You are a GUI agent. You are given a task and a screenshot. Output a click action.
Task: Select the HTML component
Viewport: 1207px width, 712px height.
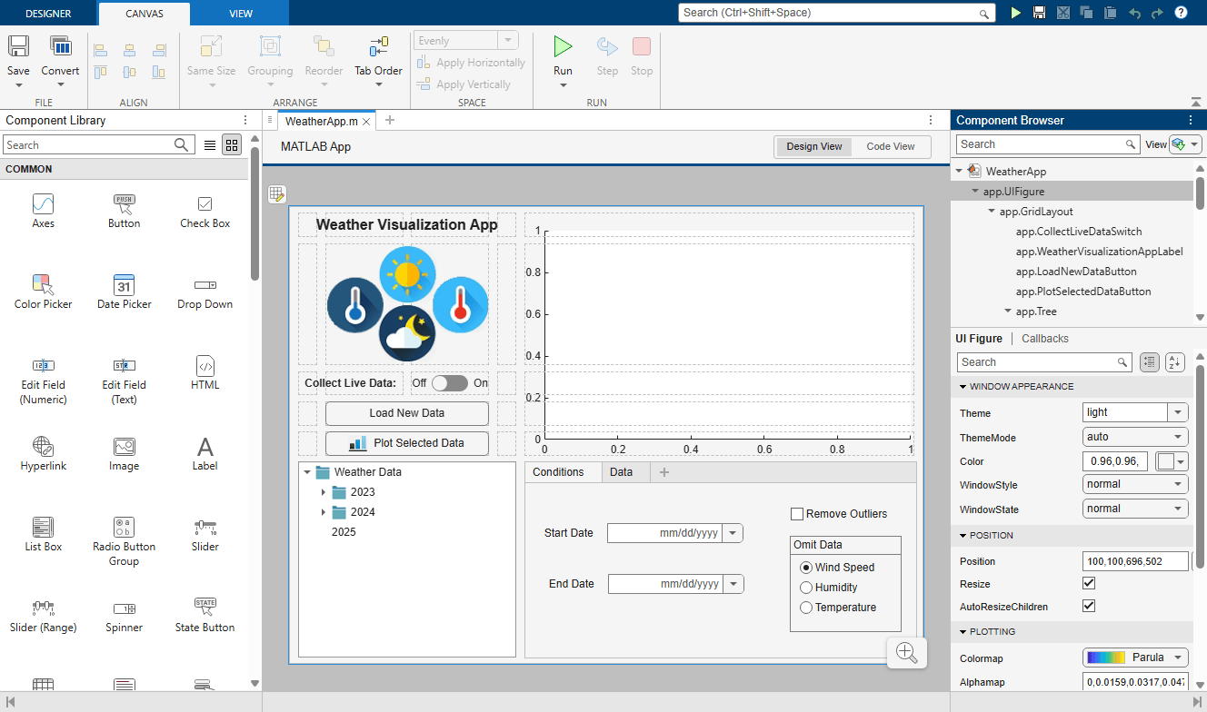coord(205,372)
